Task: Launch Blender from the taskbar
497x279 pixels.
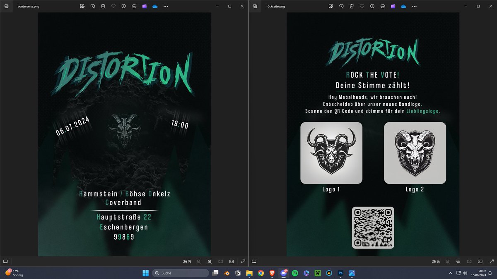Action: pyautogui.click(x=227, y=273)
